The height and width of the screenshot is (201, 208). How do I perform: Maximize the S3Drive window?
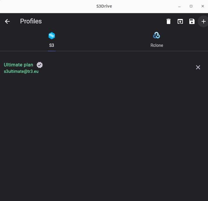[191, 6]
